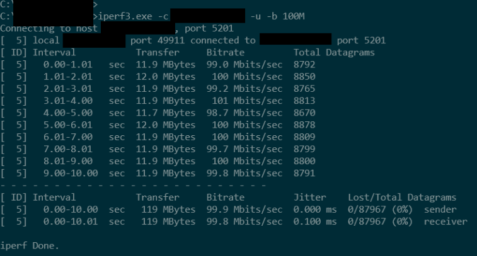Click the word "sender" in the summary
477x256 pixels.
440,209
